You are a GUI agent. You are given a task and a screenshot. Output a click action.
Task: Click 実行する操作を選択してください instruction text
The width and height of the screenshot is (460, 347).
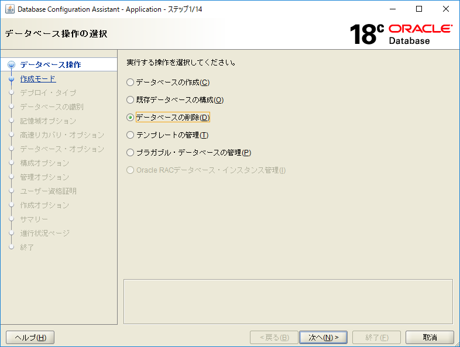point(181,63)
